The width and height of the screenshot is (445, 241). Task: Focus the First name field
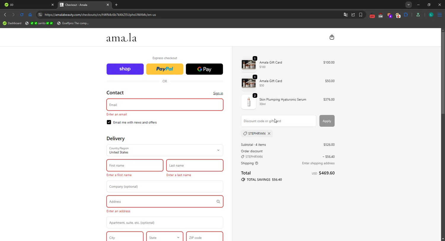click(x=135, y=165)
